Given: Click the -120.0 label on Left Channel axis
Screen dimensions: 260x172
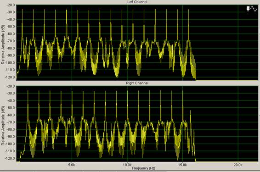Looking at the screenshot, I should [11, 77].
